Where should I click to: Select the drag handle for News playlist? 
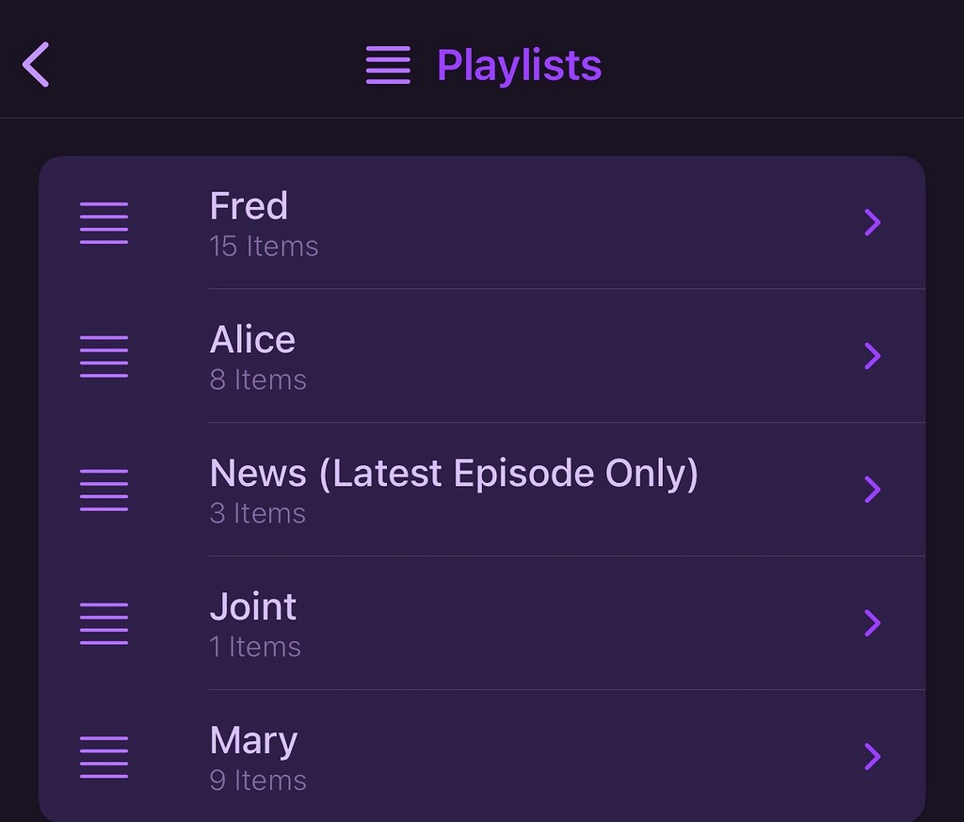click(104, 490)
